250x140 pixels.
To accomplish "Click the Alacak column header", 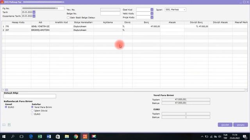I will coord(172,23).
